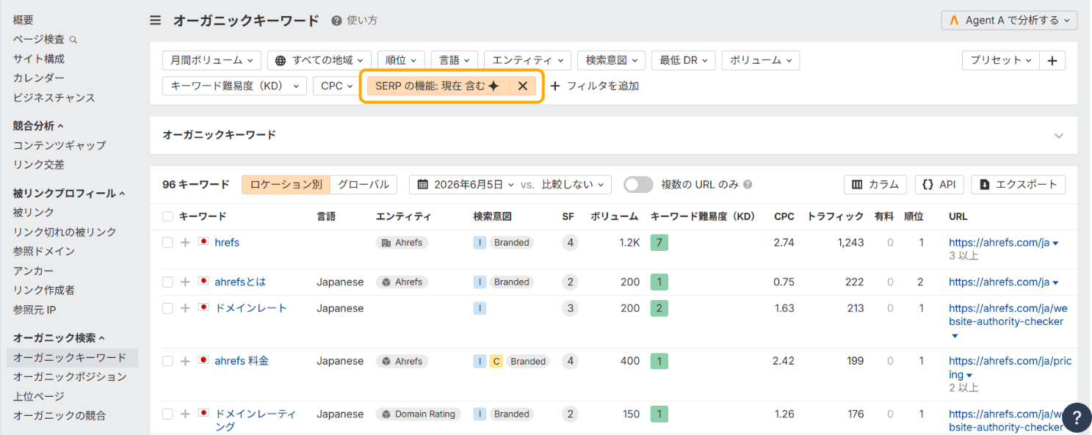Click the plus icon next to プリセット
Screen dimensions: 1092x435
coord(1052,61)
